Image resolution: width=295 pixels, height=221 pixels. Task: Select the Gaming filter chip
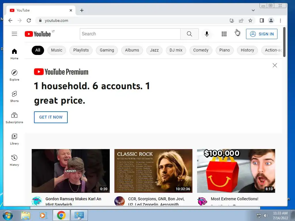click(x=107, y=50)
